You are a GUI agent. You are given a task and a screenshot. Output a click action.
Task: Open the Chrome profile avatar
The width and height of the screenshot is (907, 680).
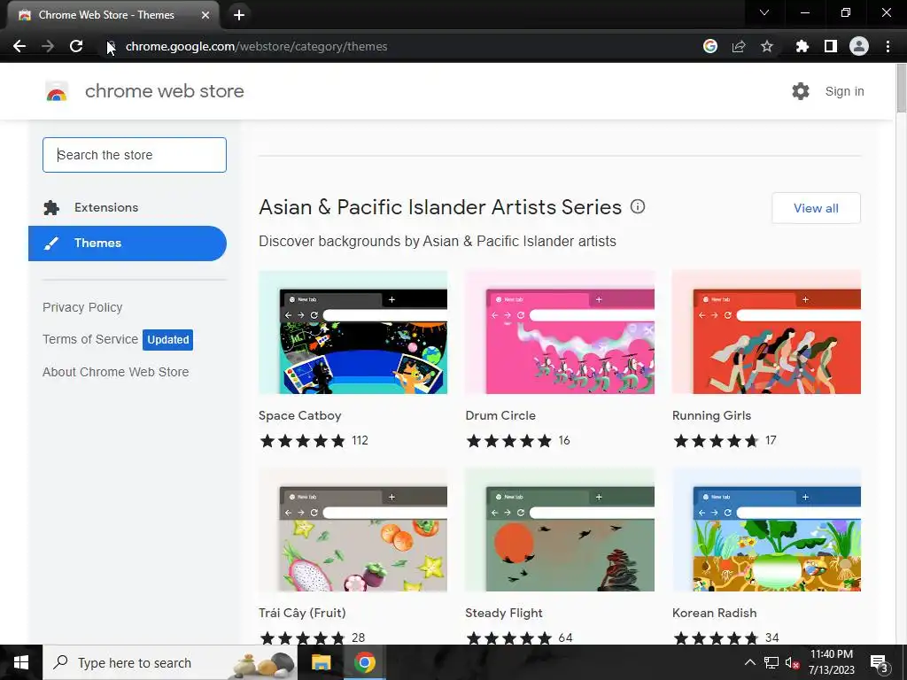coord(859,46)
